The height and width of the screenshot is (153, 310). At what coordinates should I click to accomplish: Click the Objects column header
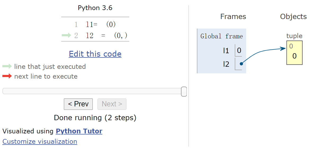[x=293, y=17]
